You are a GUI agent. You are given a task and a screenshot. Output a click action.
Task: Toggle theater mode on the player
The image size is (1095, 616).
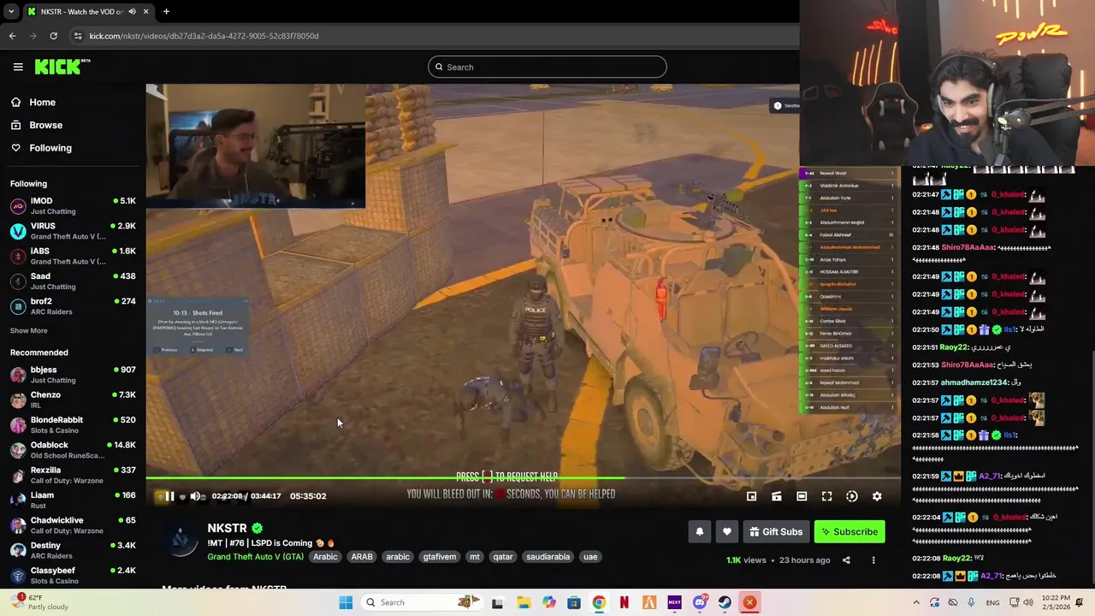[x=802, y=496]
